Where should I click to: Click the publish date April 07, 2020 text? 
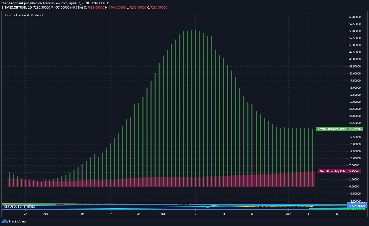(x=79, y=3)
